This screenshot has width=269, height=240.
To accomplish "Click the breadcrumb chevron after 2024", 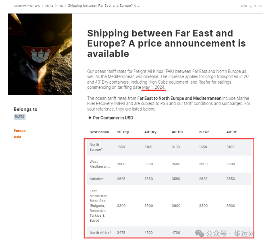I will tap(56, 6).
